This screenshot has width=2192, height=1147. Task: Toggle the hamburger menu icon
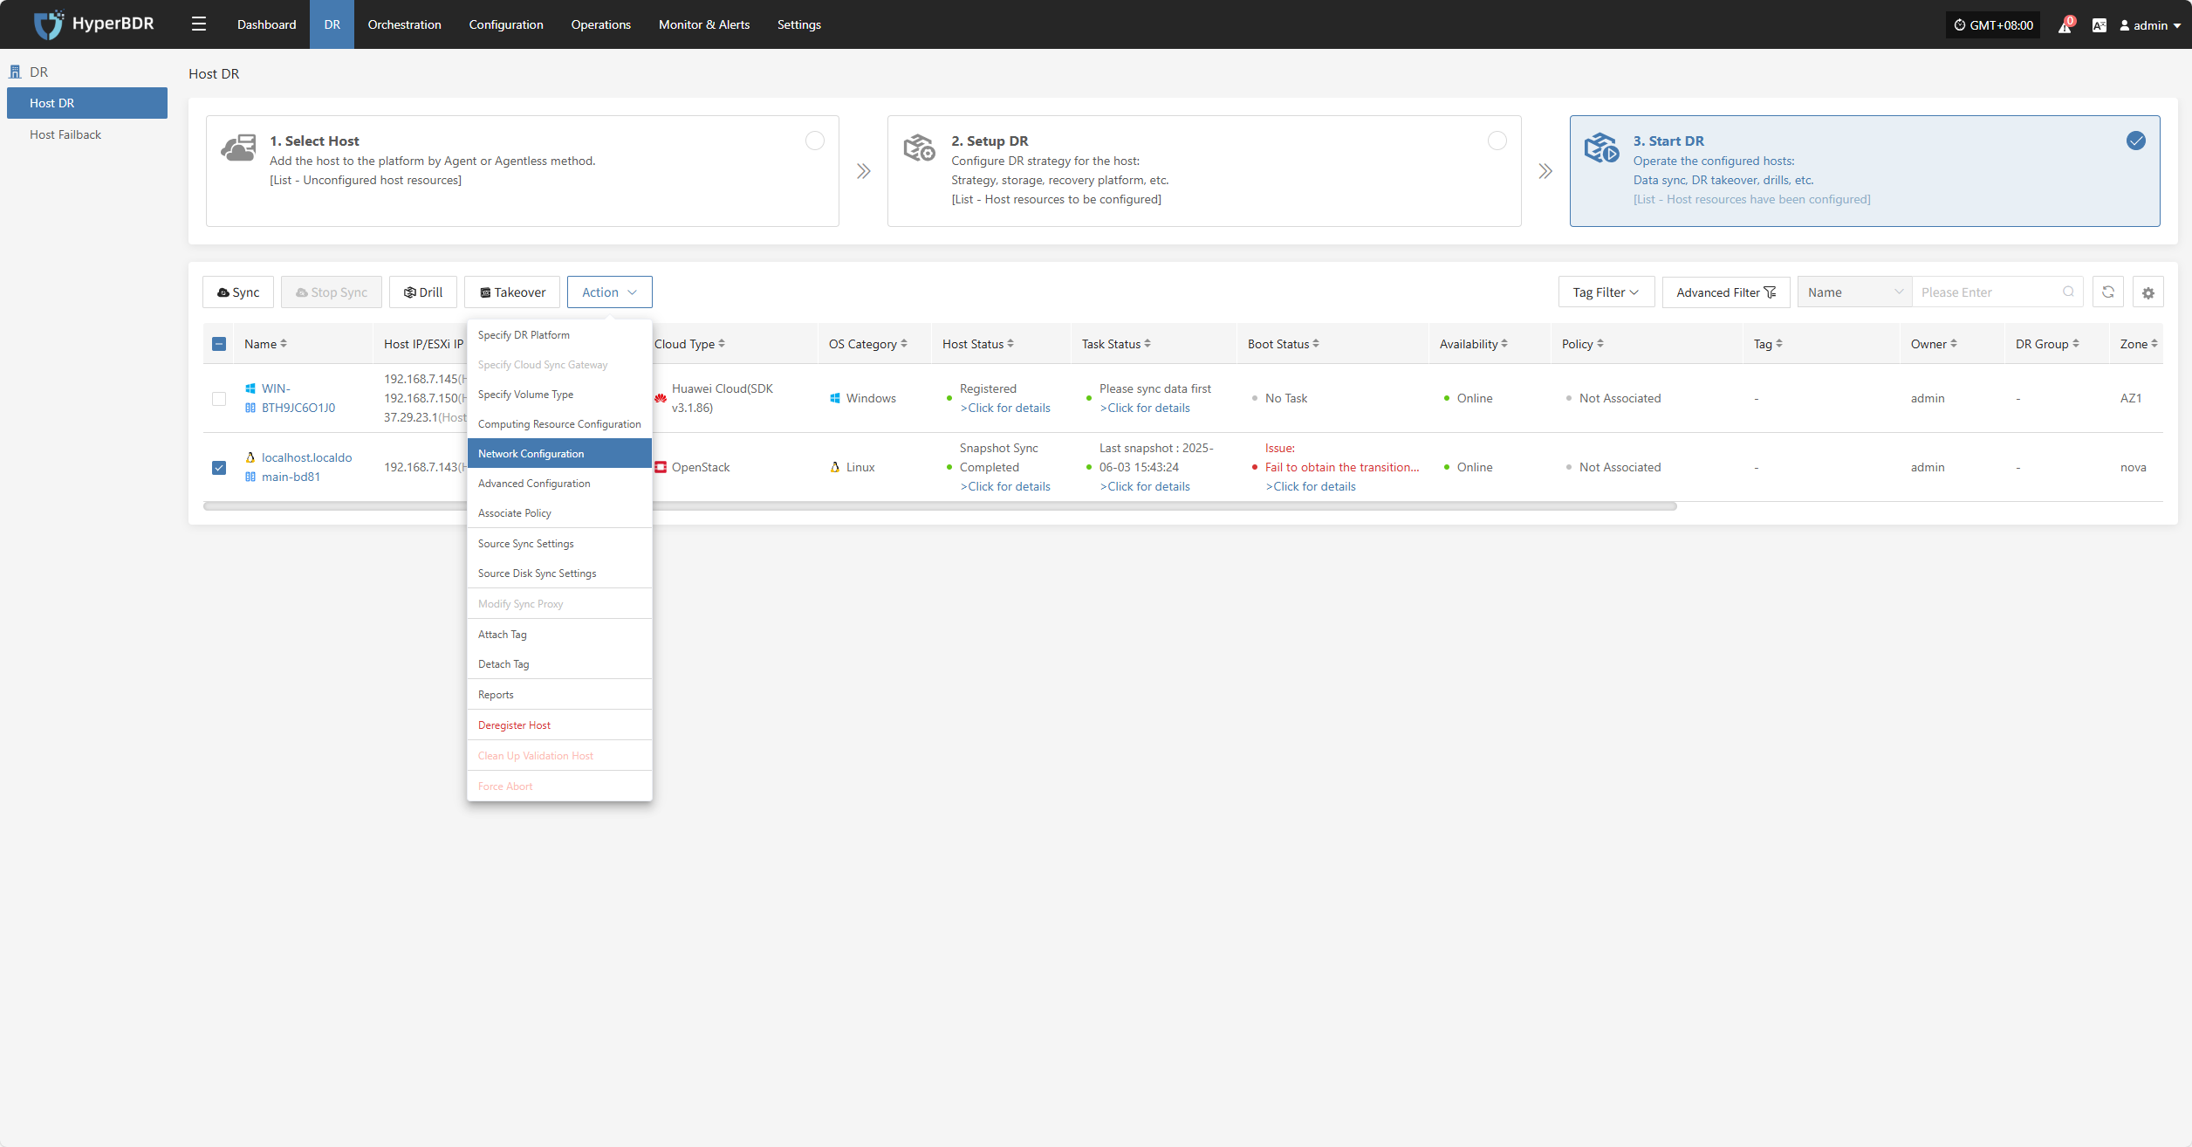[x=199, y=24]
